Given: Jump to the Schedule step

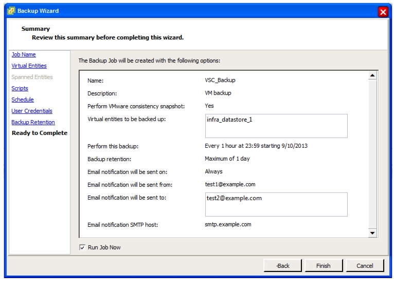Looking at the screenshot, I should pyautogui.click(x=22, y=100).
